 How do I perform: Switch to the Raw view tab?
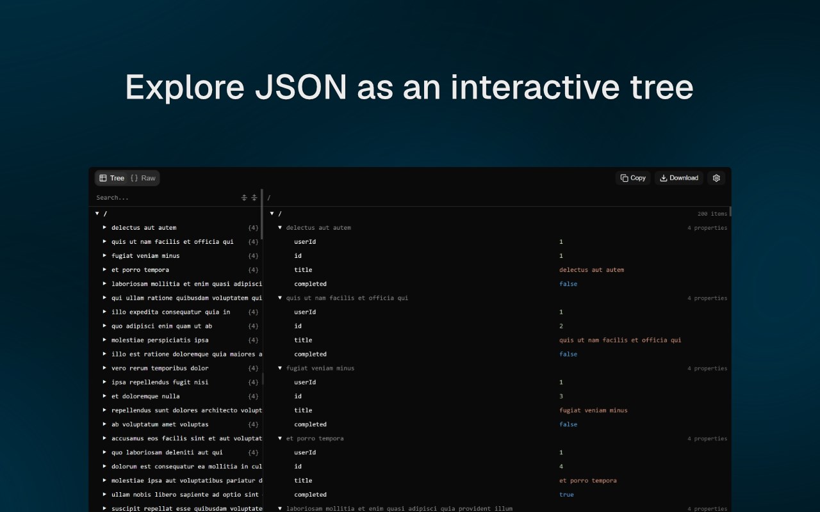click(x=143, y=178)
